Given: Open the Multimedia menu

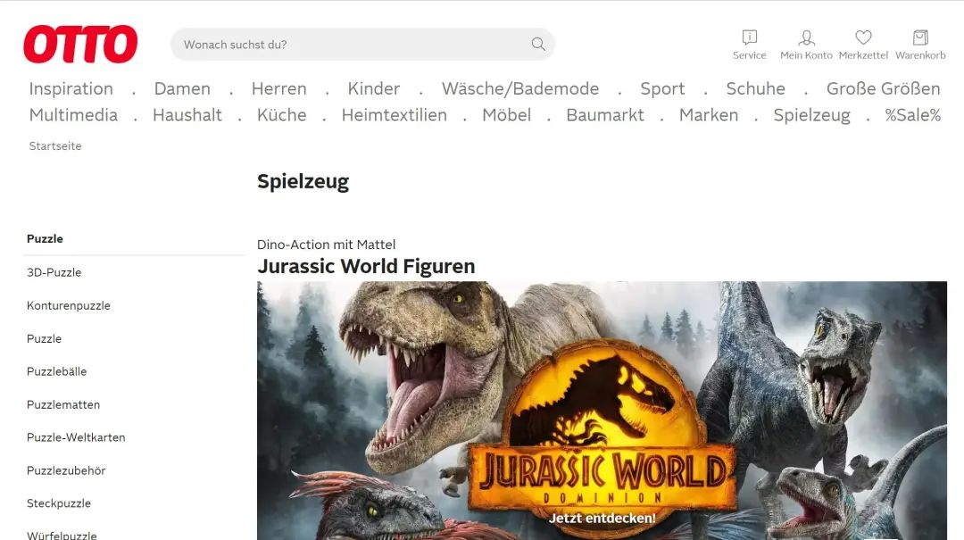Looking at the screenshot, I should [73, 115].
